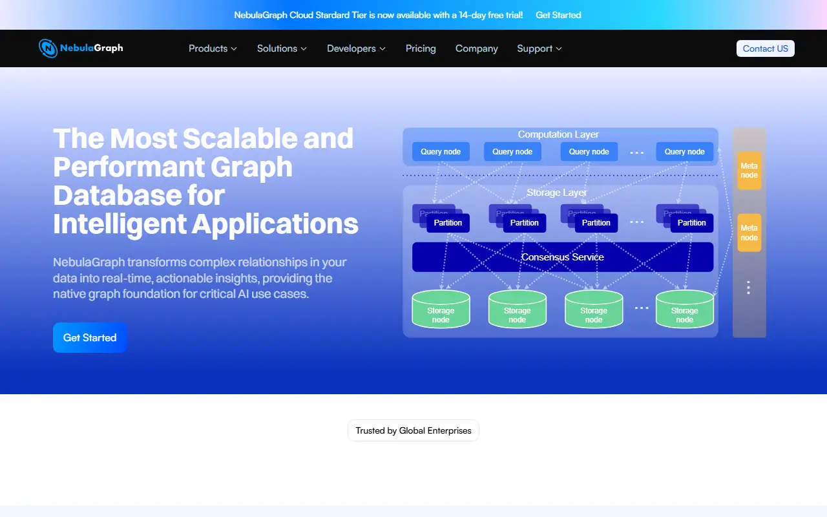Viewport: 827px width, 517px height.
Task: Open the Support dropdown menu
Action: click(x=539, y=48)
